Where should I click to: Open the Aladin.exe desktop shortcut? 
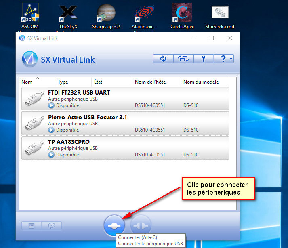(x=144, y=17)
